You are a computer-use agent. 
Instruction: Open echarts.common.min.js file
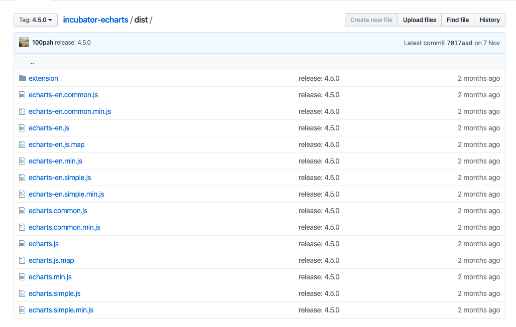[x=64, y=227]
